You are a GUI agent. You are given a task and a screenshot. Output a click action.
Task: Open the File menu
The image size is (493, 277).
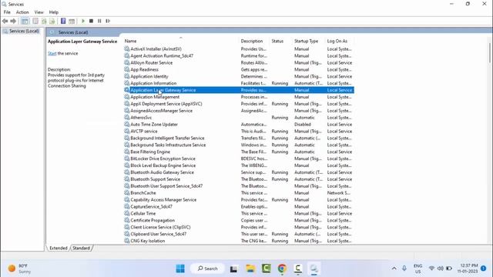coord(7,12)
